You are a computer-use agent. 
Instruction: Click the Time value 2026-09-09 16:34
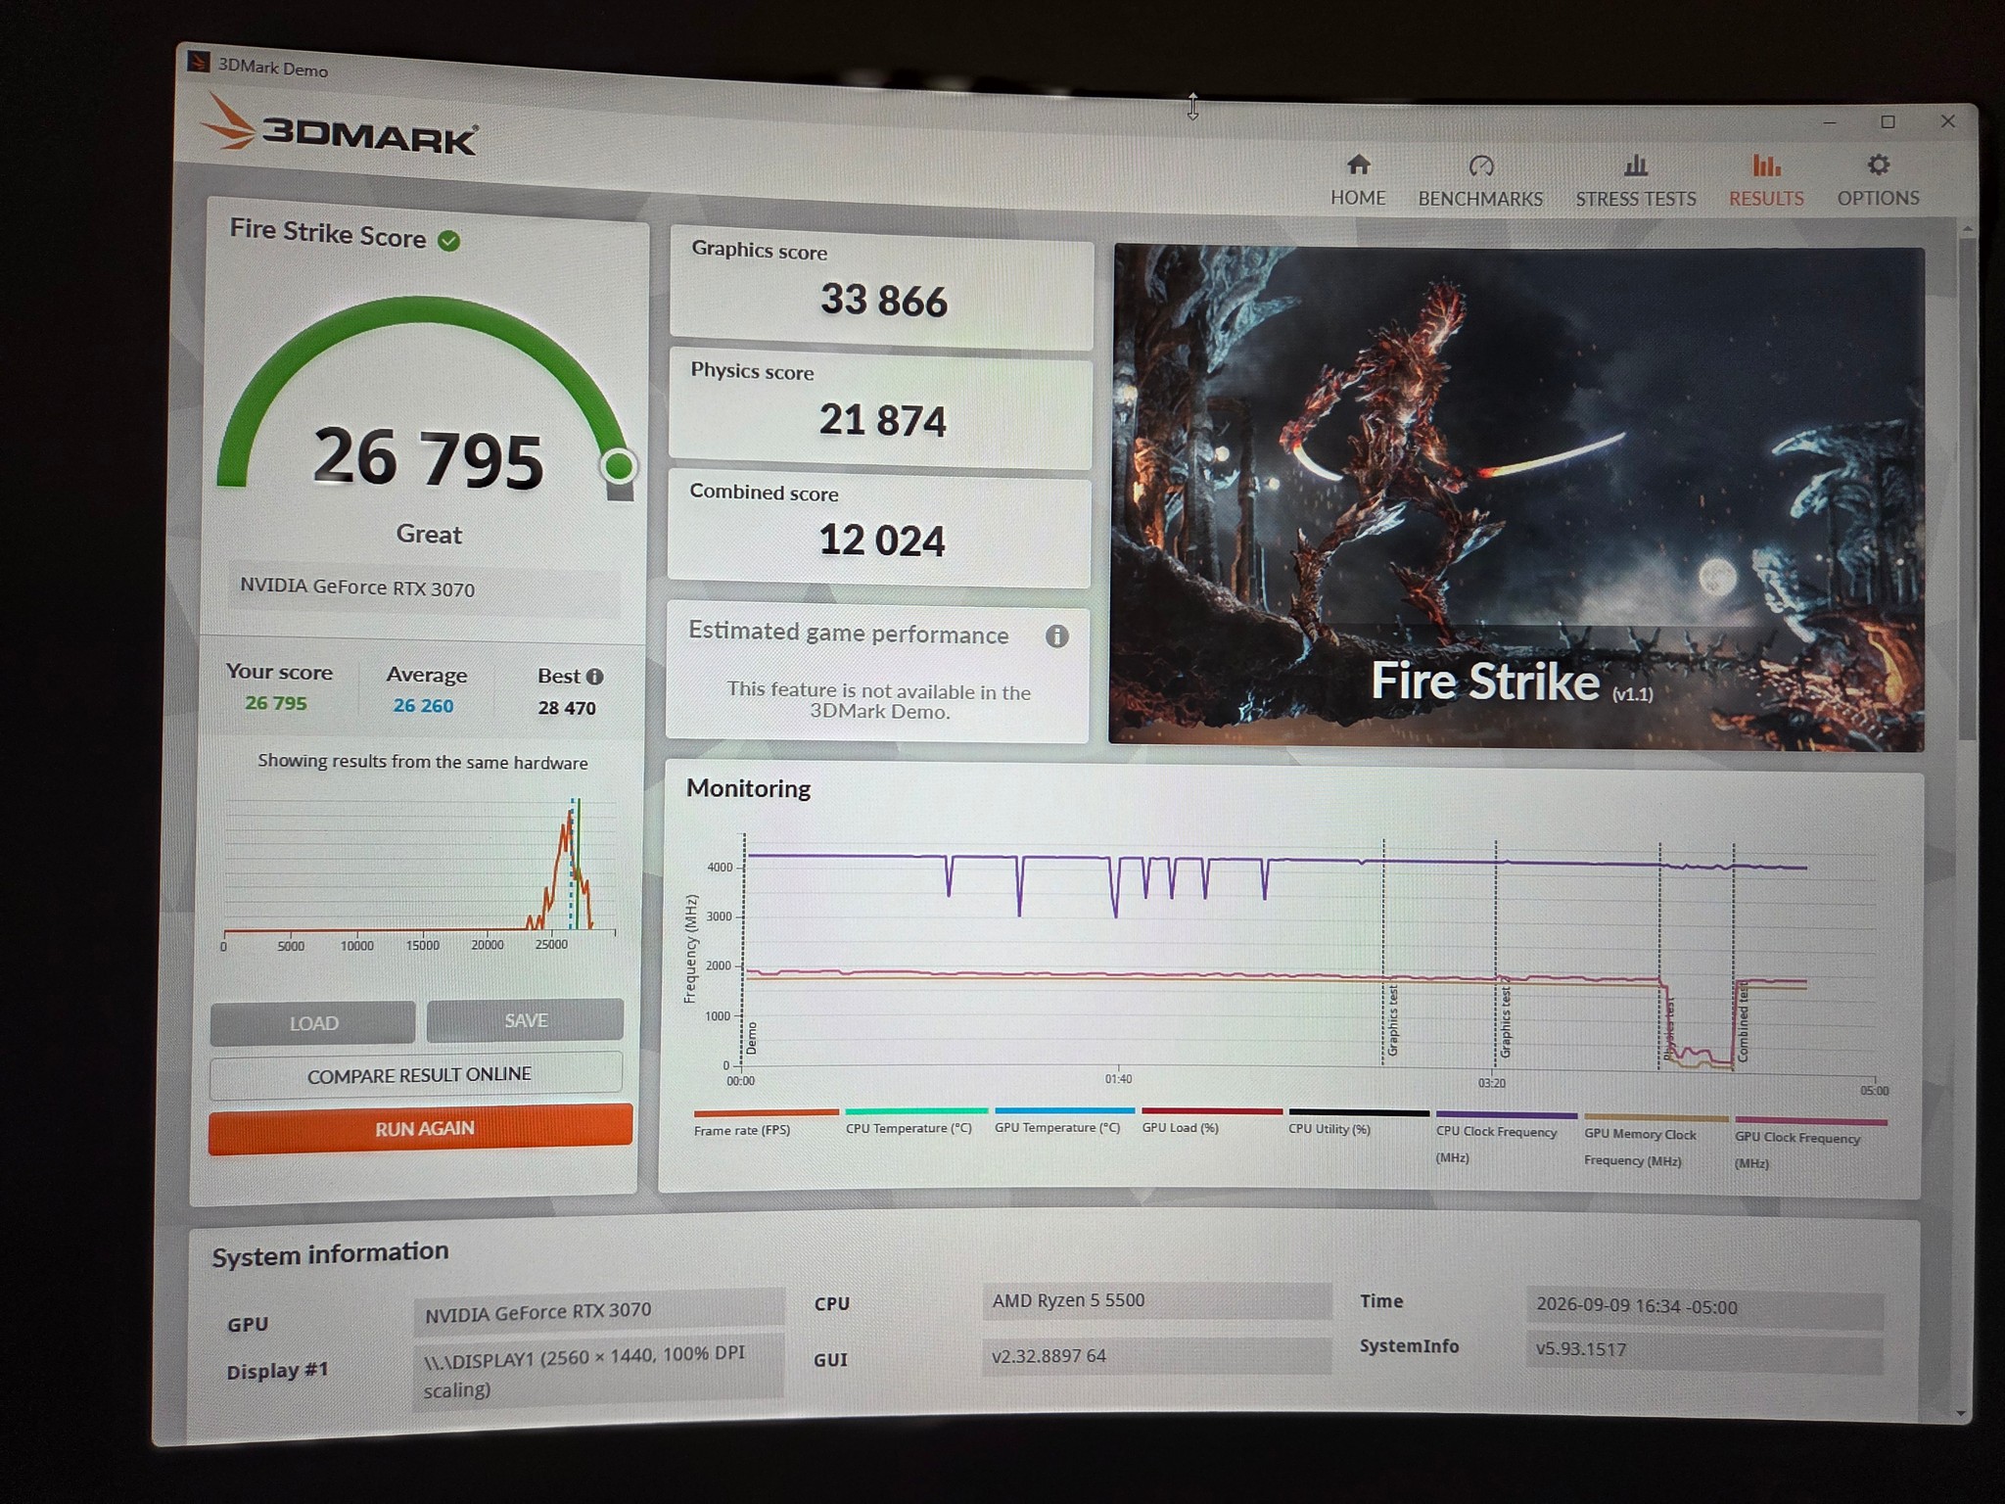click(x=1704, y=1308)
